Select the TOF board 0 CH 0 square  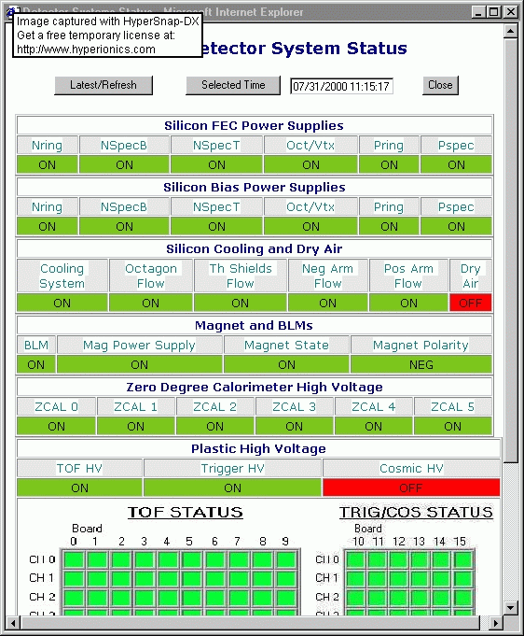74,559
